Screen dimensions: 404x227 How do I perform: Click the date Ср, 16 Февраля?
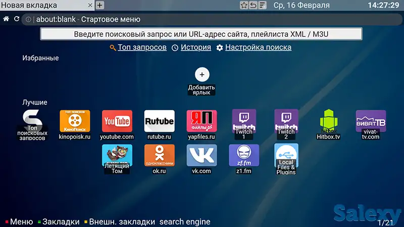[x=301, y=5]
